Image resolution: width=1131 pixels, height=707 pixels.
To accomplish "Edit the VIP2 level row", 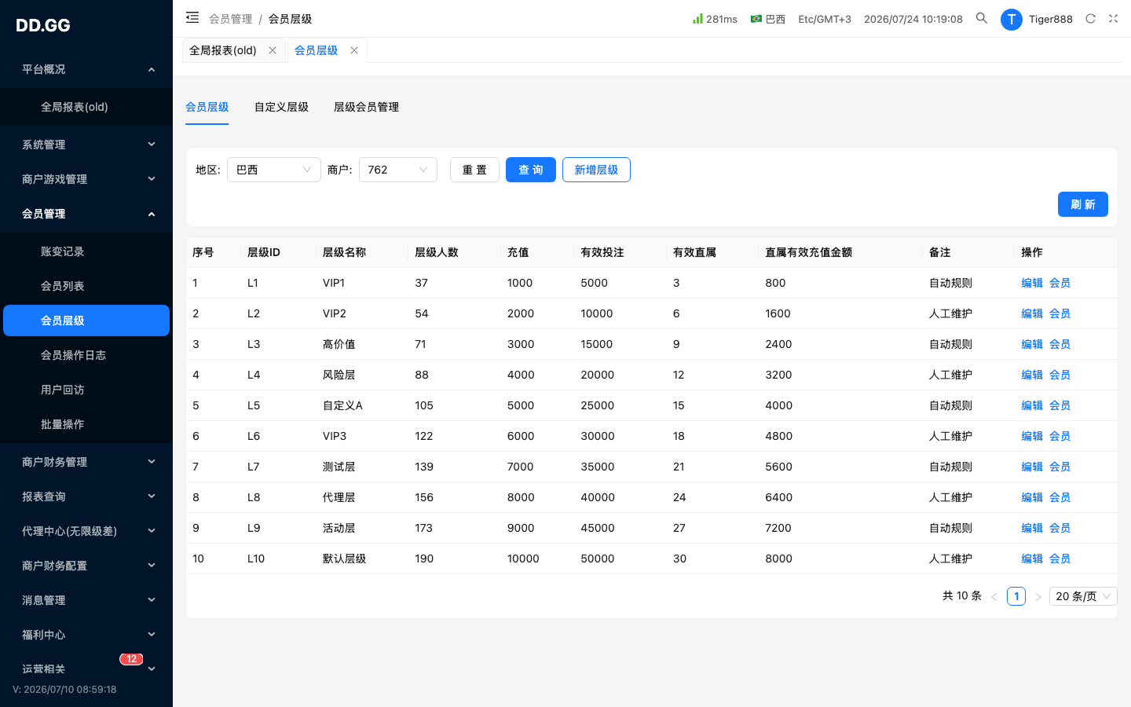I will tap(1032, 313).
